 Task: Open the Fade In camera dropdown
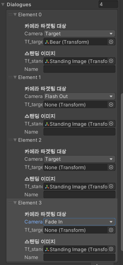79,222
